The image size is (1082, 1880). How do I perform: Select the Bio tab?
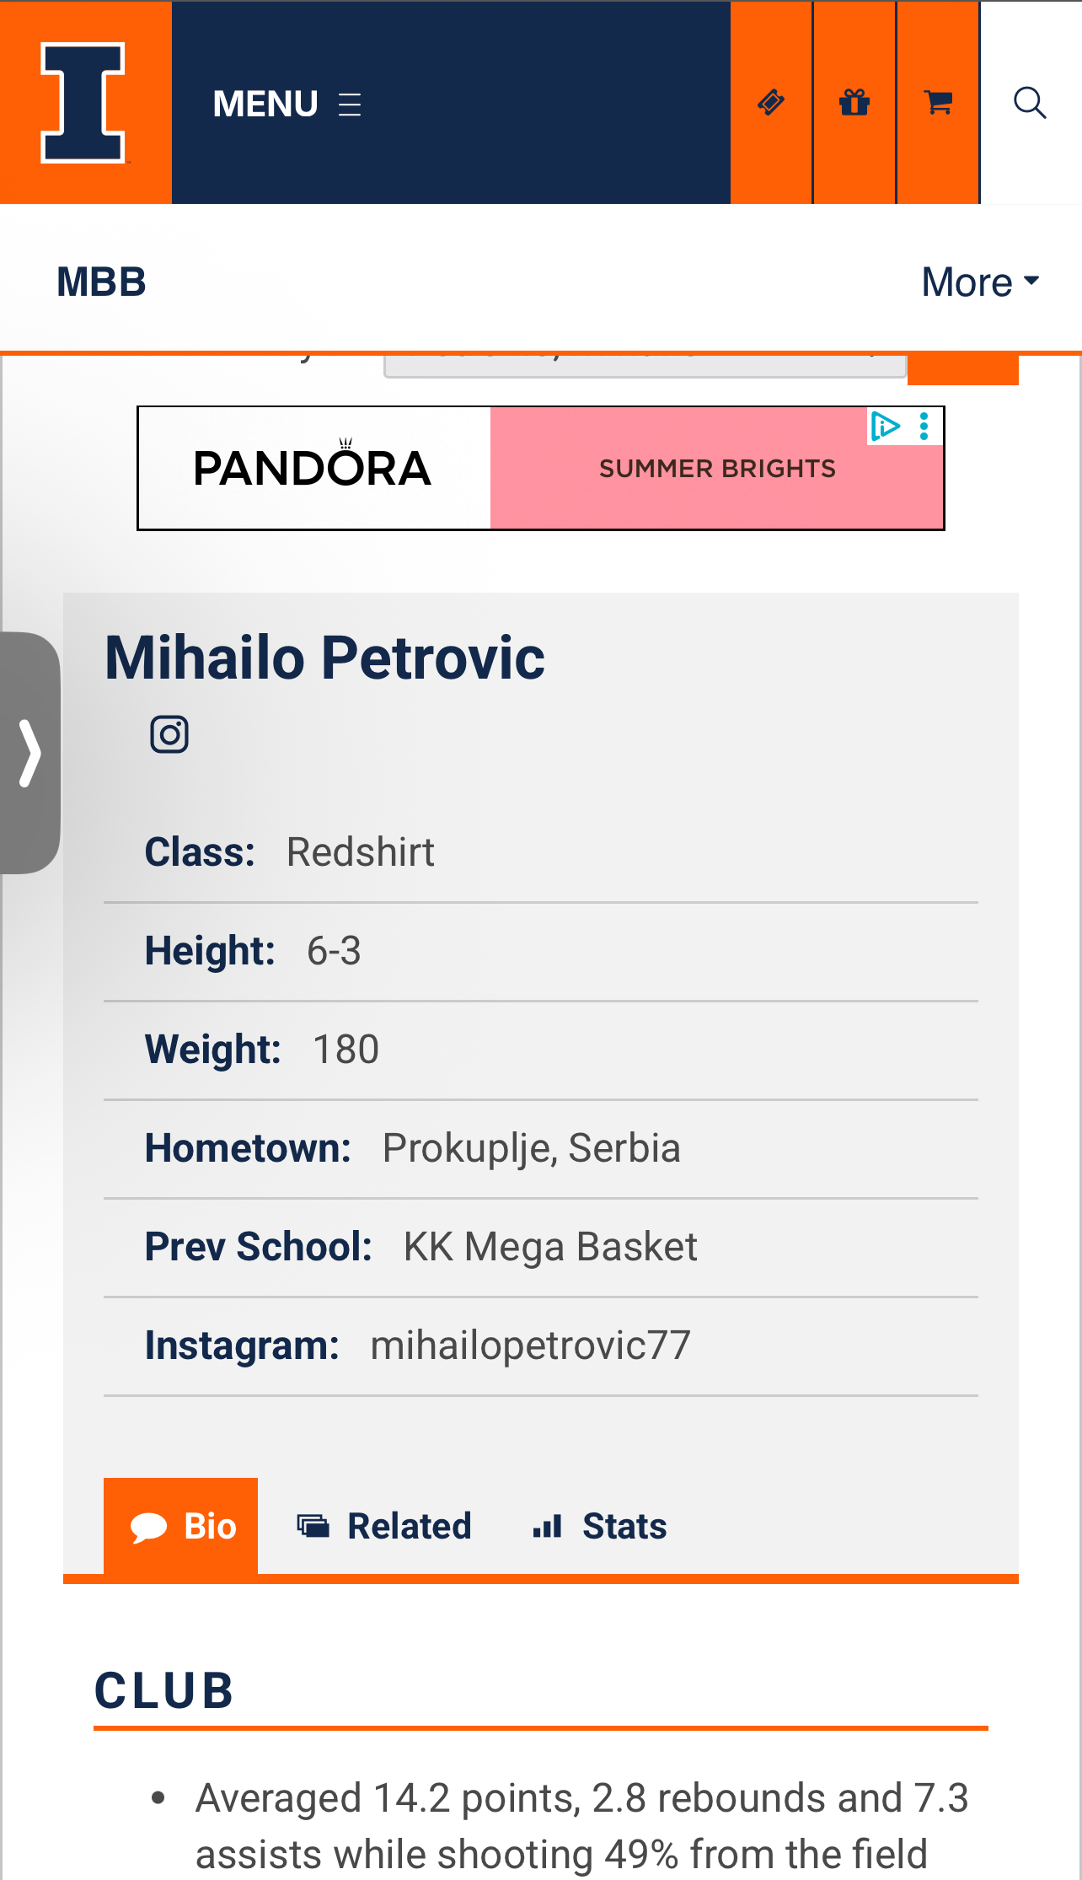pyautogui.click(x=181, y=1526)
